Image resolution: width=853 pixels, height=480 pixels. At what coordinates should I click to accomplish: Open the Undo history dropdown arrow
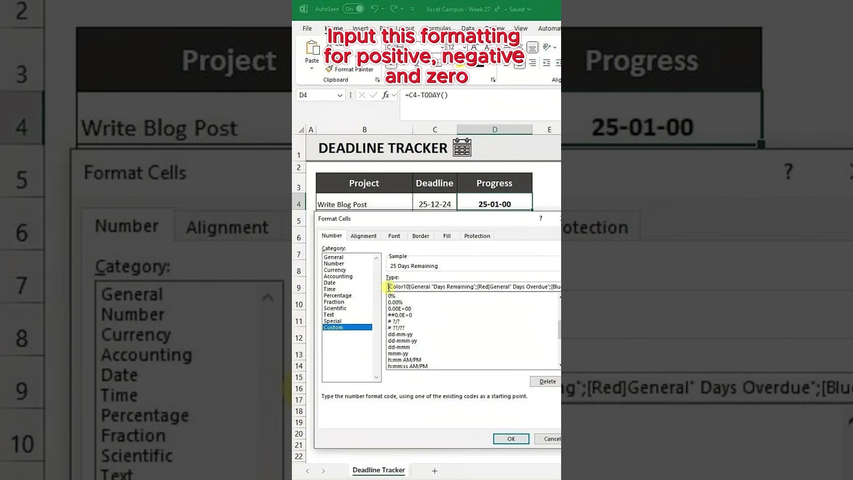[383, 9]
